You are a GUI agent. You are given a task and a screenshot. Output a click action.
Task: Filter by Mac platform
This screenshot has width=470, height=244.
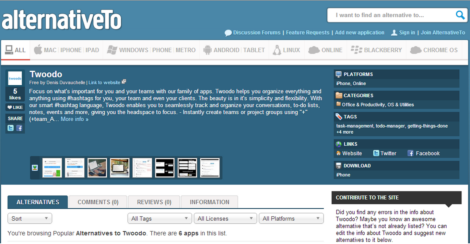(50, 50)
